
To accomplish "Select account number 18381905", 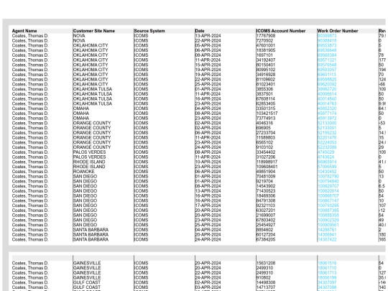I will click(266, 50).
